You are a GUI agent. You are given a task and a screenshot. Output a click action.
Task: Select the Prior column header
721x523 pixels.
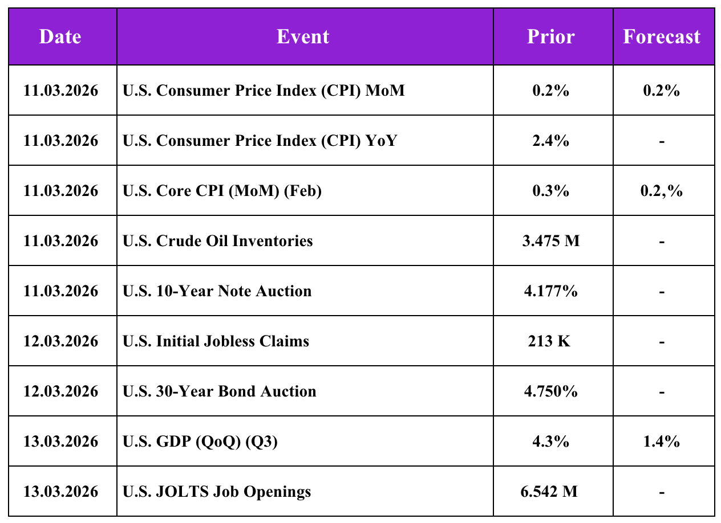[551, 37]
